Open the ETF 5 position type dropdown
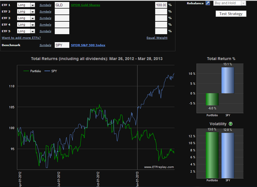This screenshot has width=257, height=187. 26,31
